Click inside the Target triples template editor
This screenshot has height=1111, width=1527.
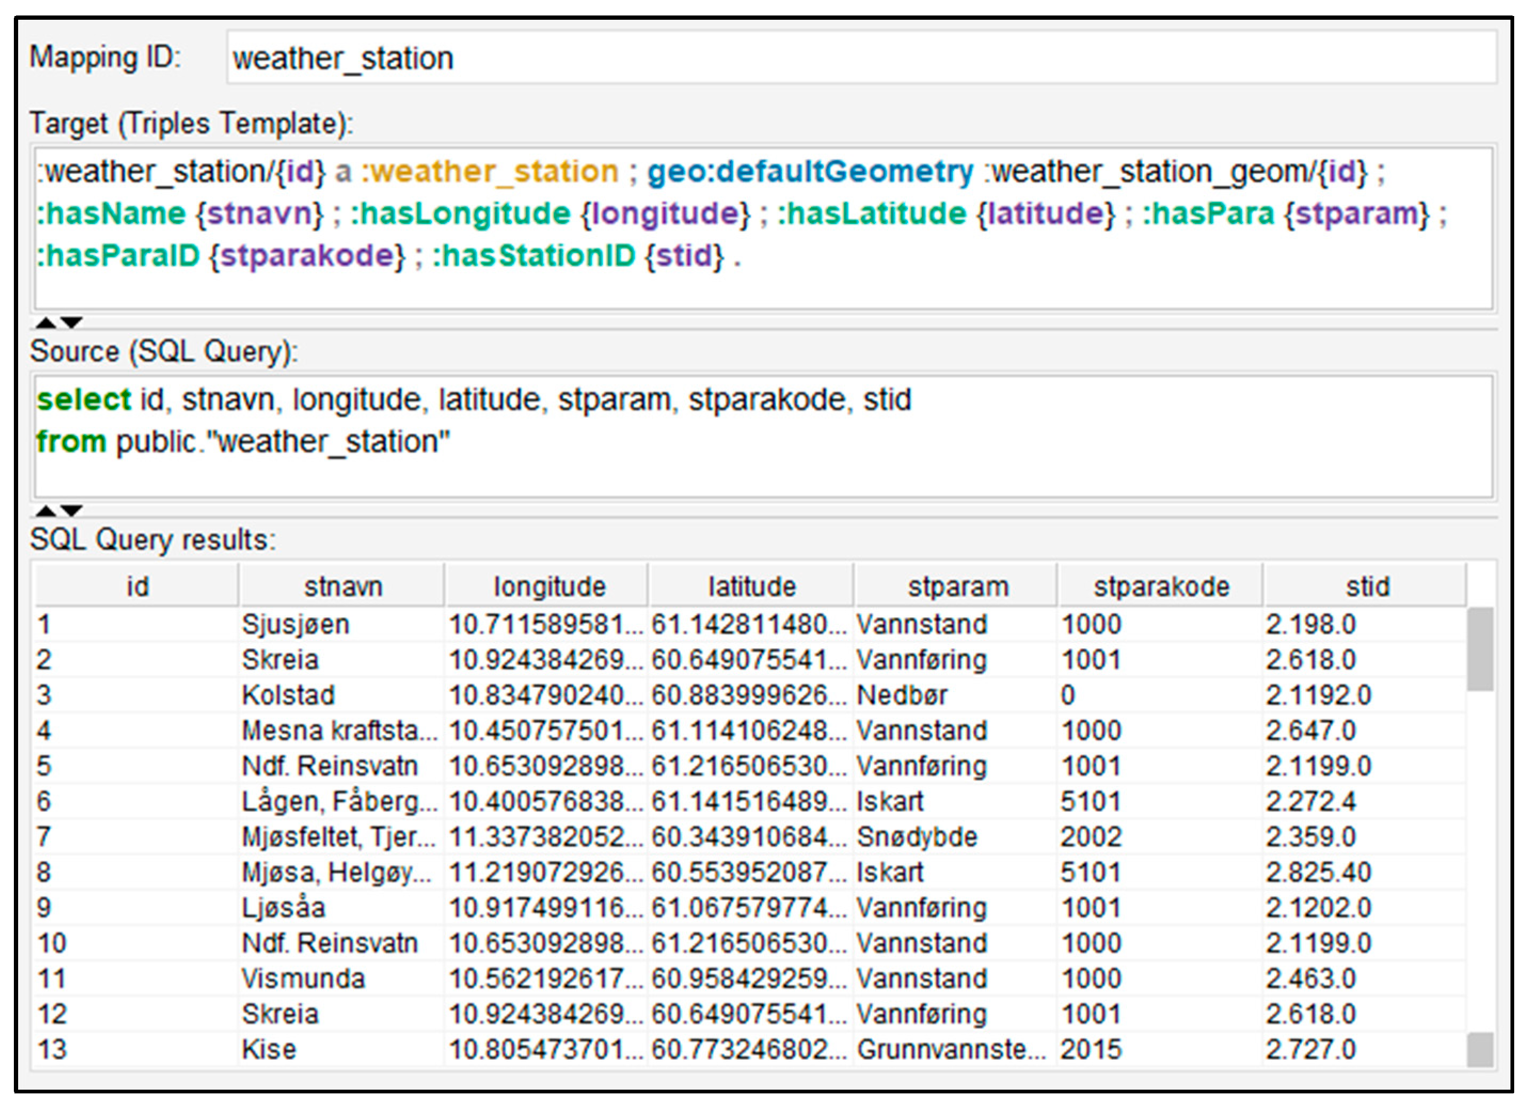pos(763,229)
